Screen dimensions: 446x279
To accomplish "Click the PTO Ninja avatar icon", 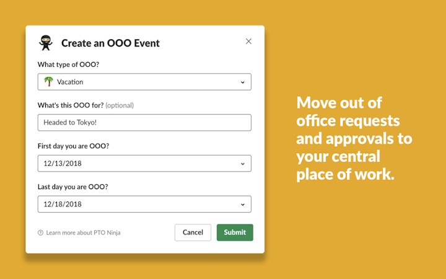I will click(46, 43).
